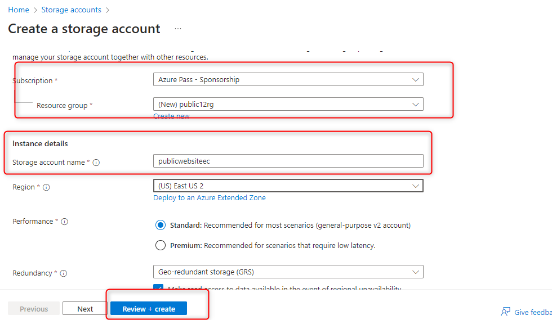Click the Storage account name field
Viewport: 552px width, 320px height.
click(288, 161)
